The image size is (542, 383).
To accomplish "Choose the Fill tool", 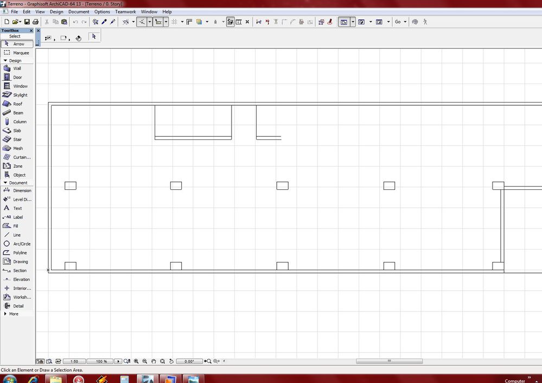I will 17,226.
